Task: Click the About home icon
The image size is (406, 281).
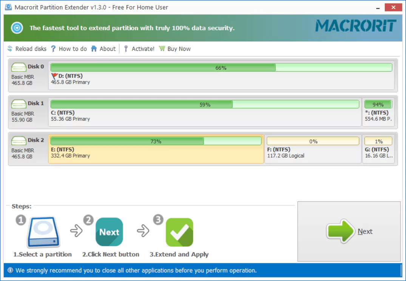Action: (x=94, y=49)
